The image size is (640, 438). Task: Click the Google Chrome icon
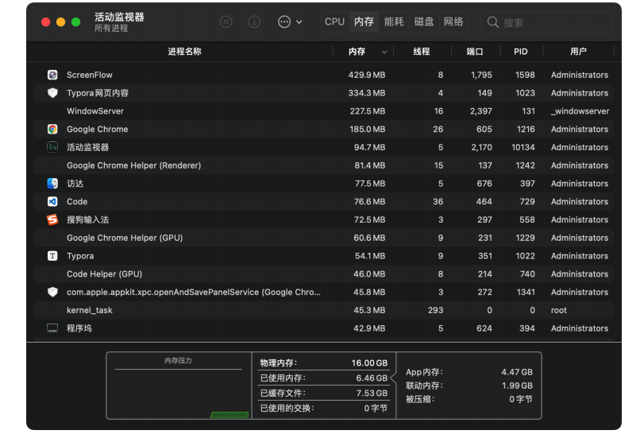pyautogui.click(x=52, y=129)
